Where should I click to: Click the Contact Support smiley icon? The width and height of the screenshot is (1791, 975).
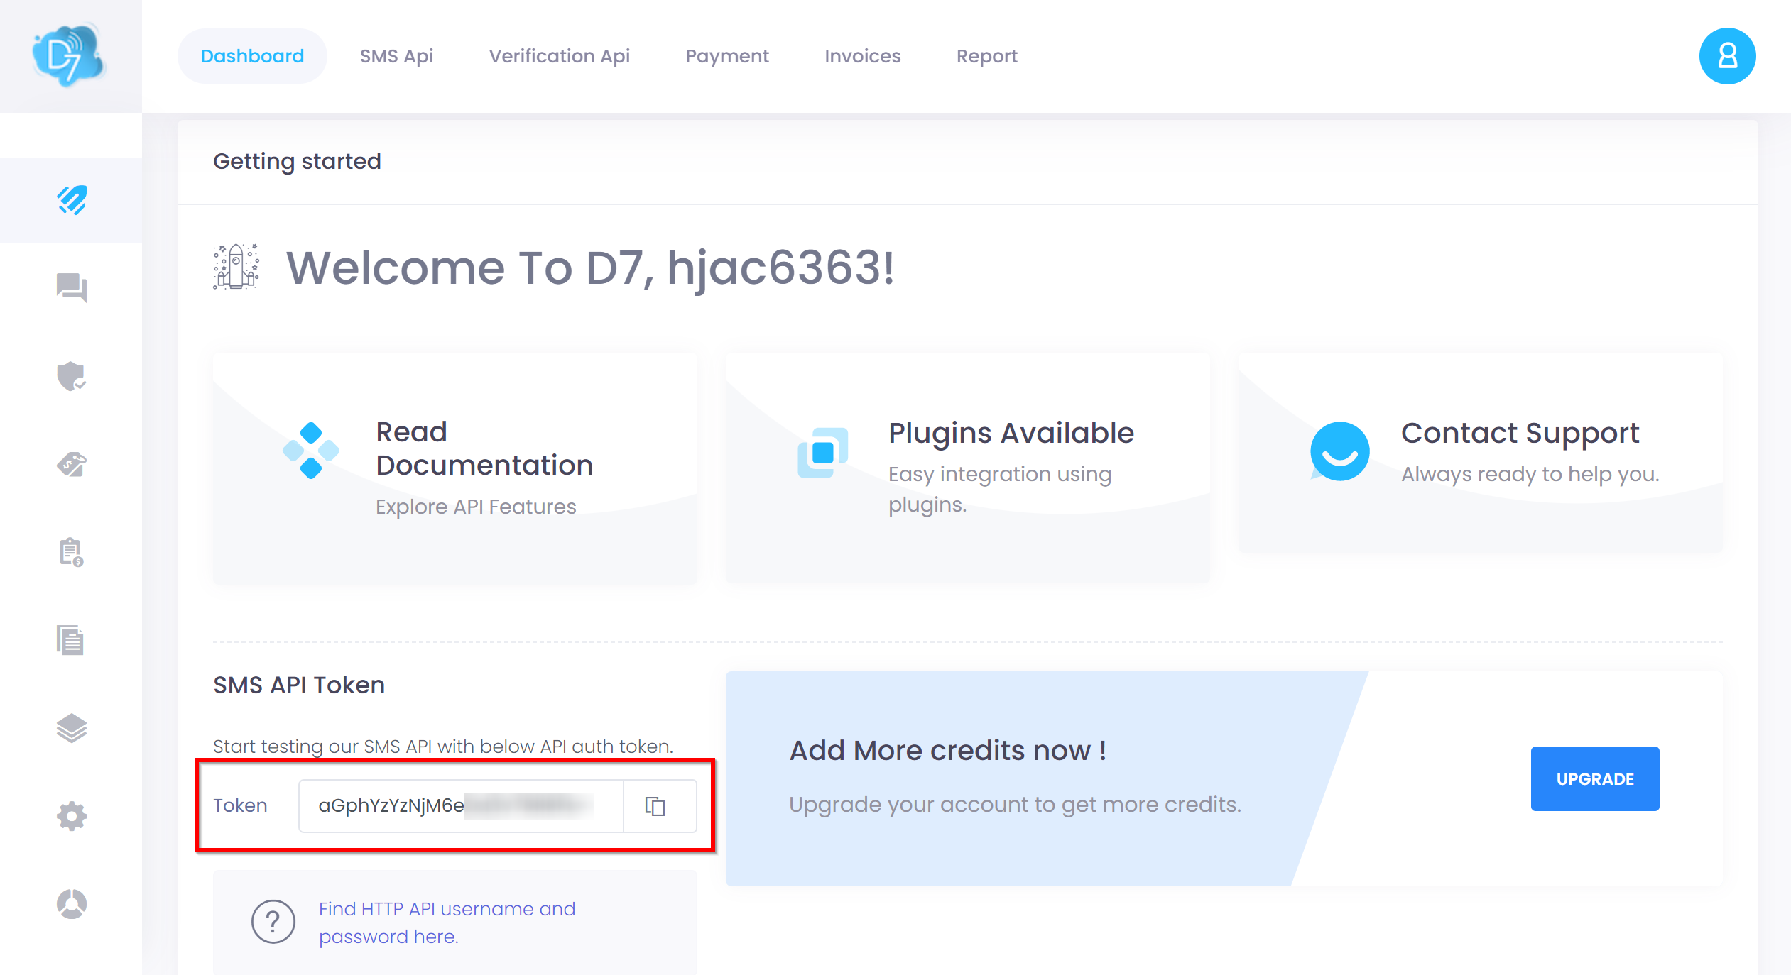pos(1339,451)
